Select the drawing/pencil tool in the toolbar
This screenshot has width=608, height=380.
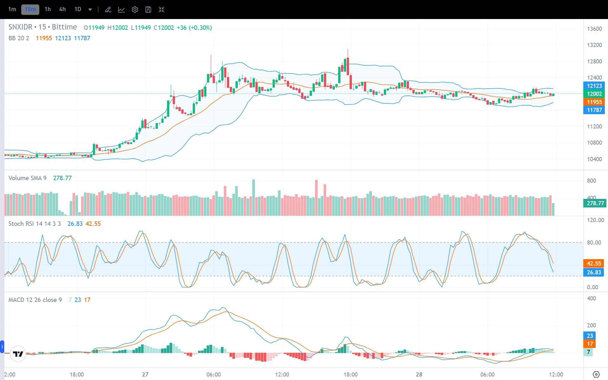tap(108, 9)
